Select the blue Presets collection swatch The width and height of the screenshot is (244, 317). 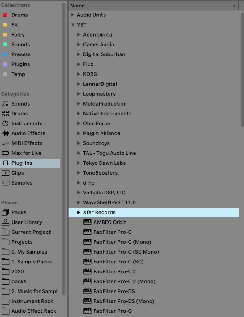coord(5,54)
